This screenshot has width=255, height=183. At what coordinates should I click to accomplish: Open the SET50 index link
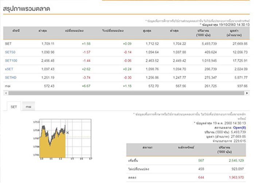click(10, 52)
